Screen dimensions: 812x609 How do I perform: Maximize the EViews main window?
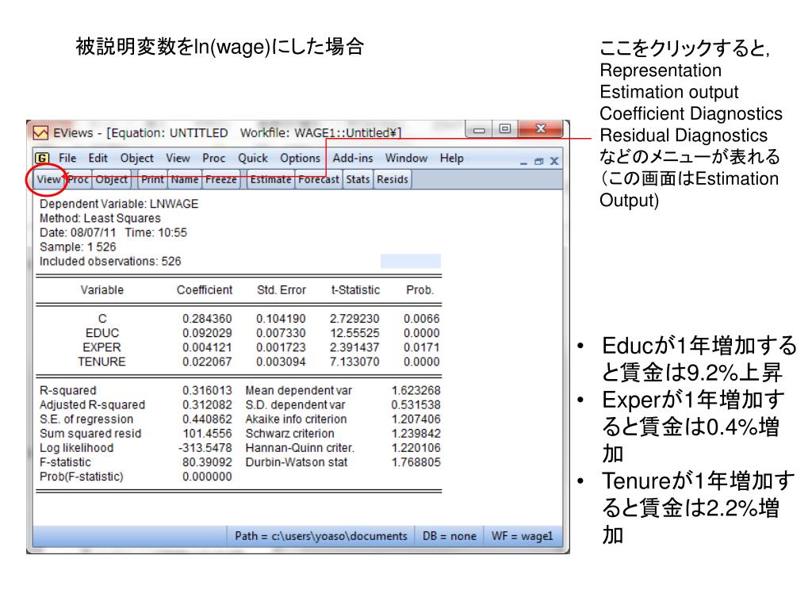pos(505,128)
